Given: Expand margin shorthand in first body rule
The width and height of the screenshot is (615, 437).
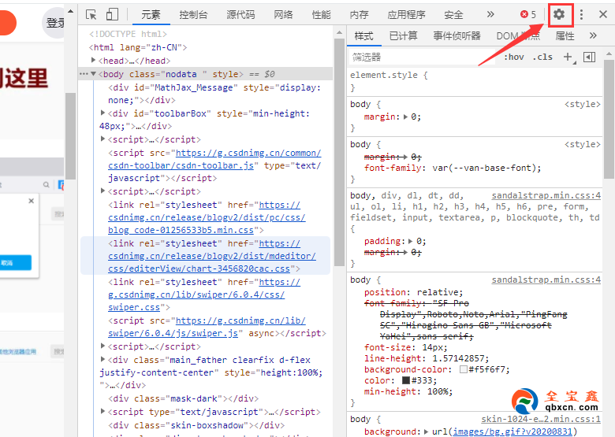Looking at the screenshot, I should click(x=405, y=117).
